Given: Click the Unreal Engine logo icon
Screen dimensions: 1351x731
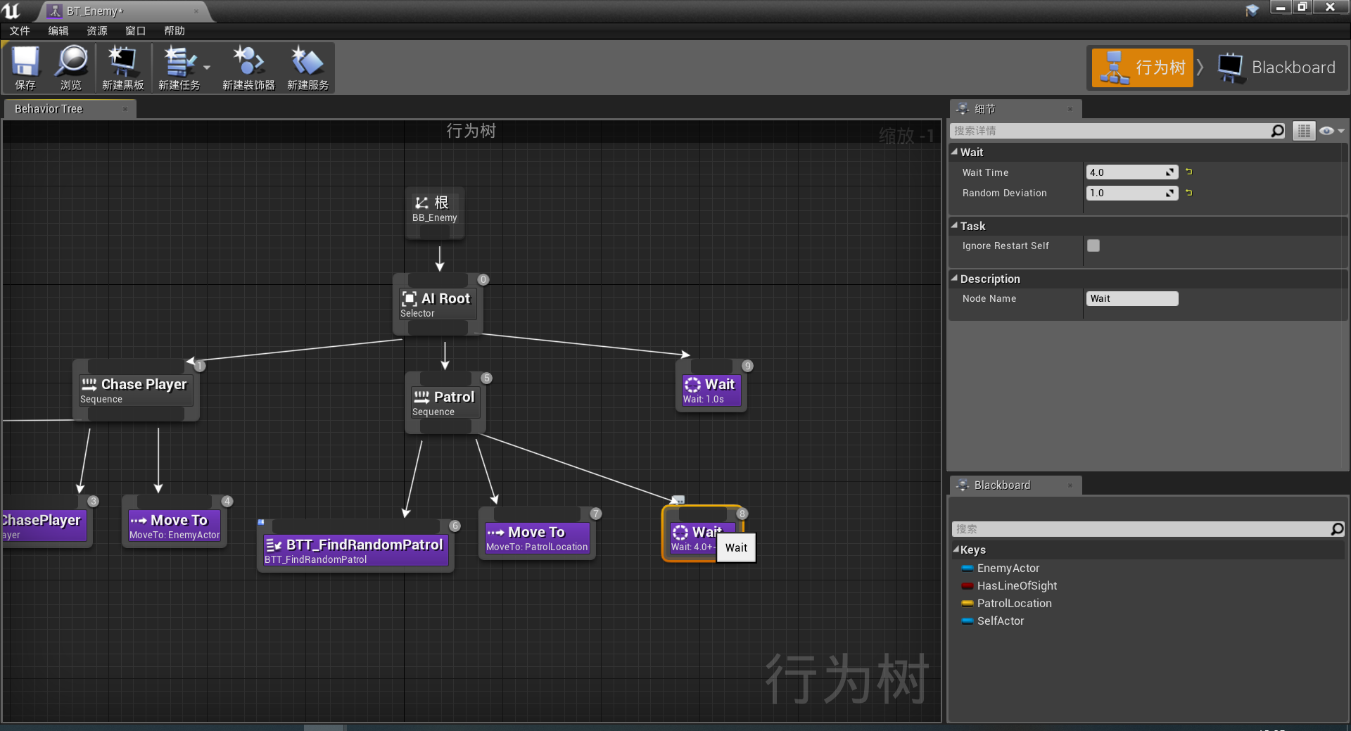Looking at the screenshot, I should (11, 11).
